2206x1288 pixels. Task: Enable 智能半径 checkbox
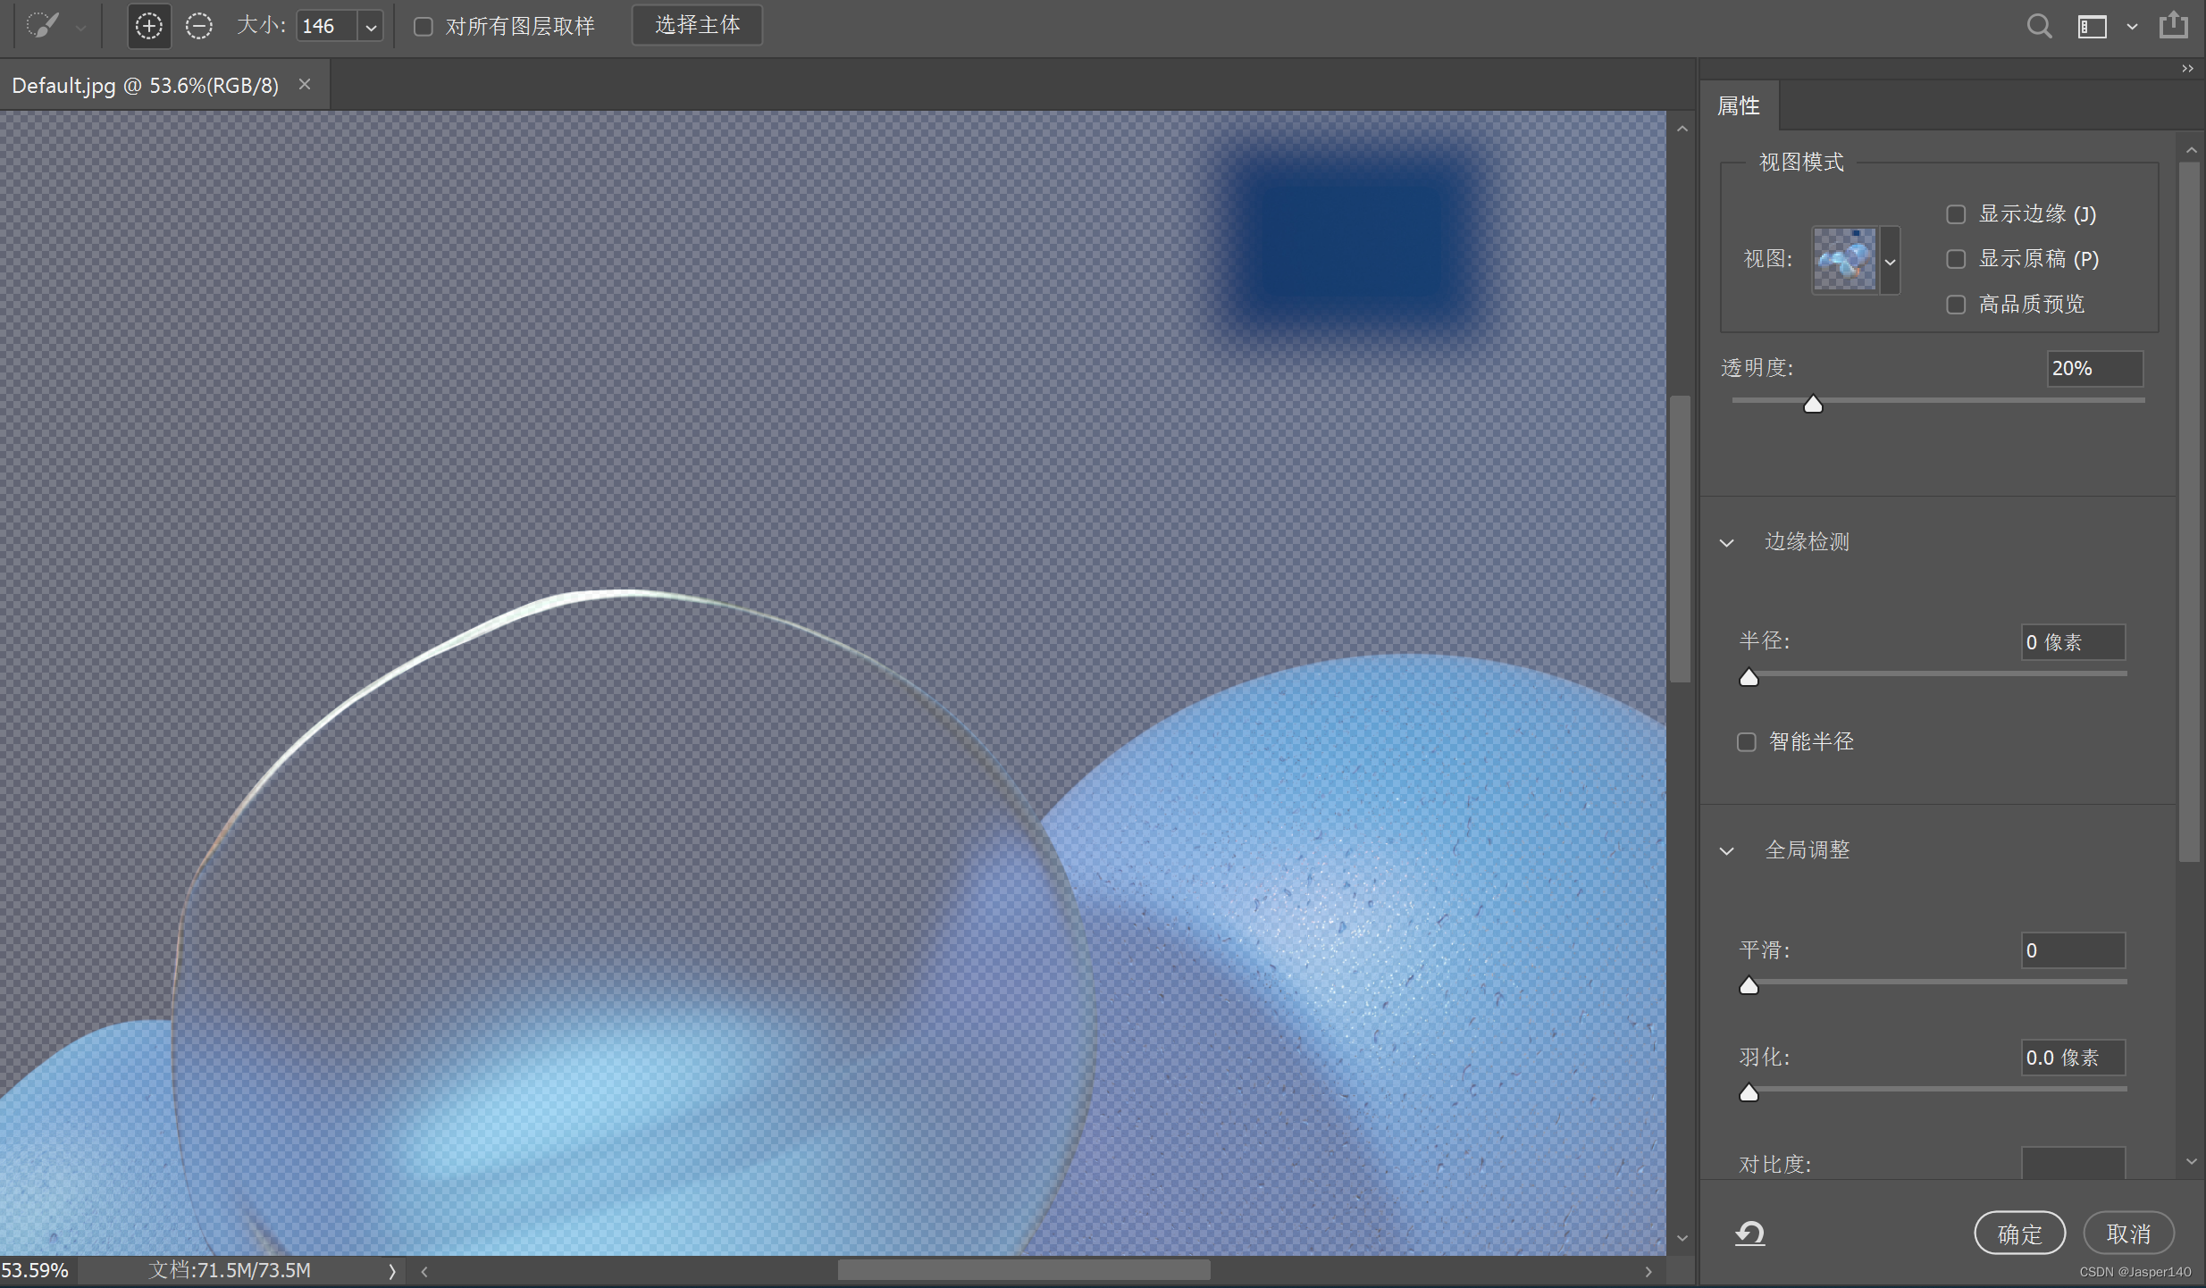coord(1746,742)
